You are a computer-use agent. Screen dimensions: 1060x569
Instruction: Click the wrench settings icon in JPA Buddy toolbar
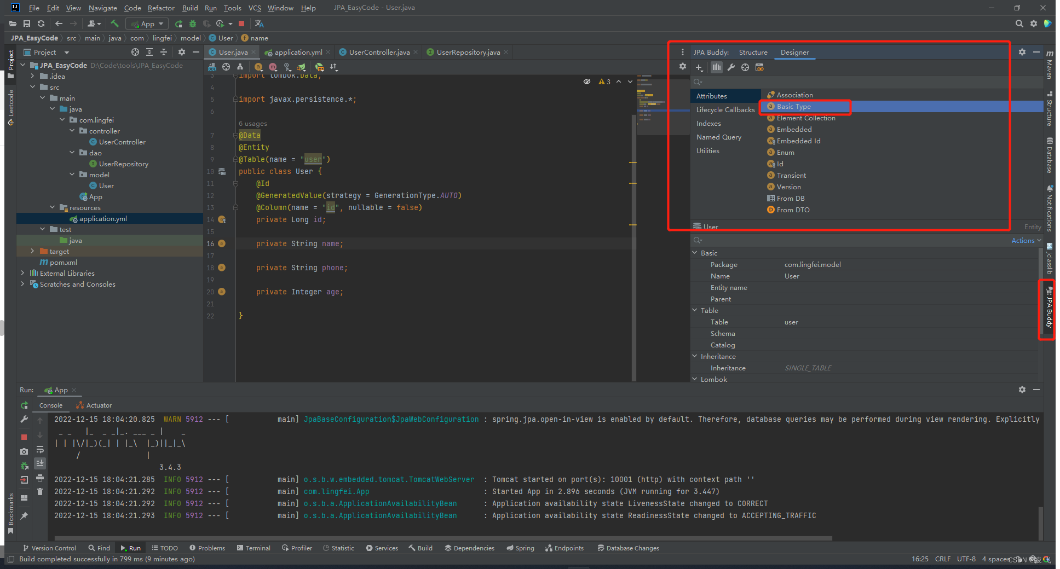(731, 67)
